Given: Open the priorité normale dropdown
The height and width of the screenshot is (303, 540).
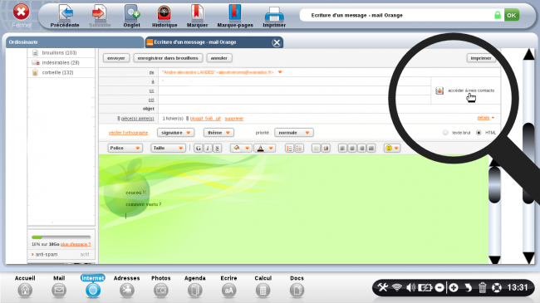Looking at the screenshot, I should coord(294,133).
